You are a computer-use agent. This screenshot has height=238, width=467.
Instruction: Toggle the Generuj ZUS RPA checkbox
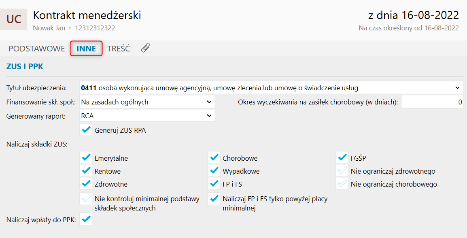click(x=86, y=130)
